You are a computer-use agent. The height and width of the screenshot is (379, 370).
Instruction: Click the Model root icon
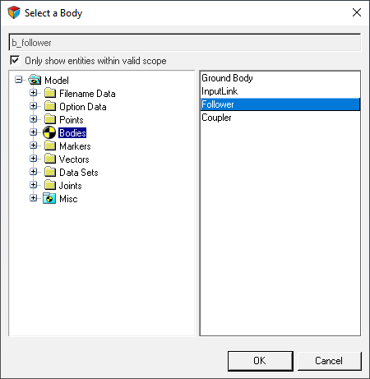click(35, 80)
